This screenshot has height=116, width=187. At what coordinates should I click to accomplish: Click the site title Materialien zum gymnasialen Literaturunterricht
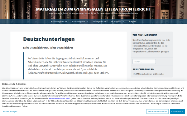coord(93,9)
